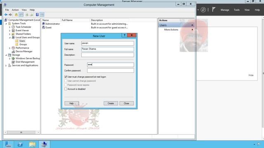Viewport: 264px width, 148px height.
Task: Collapse Local Users and Groups node
Action: (x=9, y=37)
